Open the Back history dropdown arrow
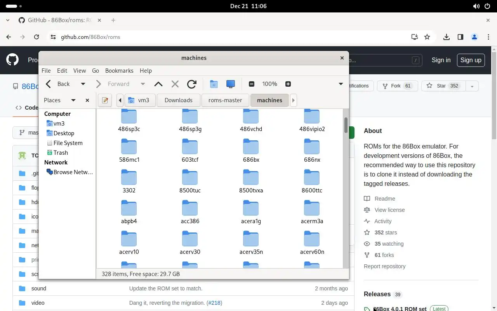This screenshot has width=497, height=311. click(x=83, y=84)
